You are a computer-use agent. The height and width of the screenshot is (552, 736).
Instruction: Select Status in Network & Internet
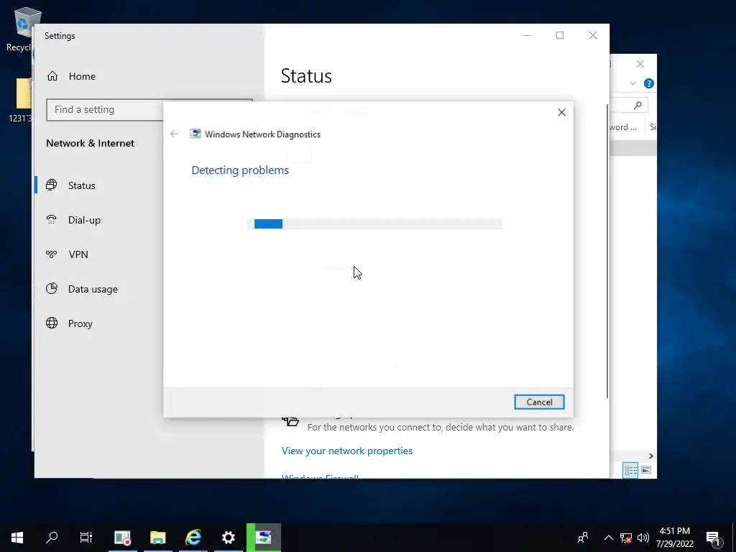click(x=82, y=185)
